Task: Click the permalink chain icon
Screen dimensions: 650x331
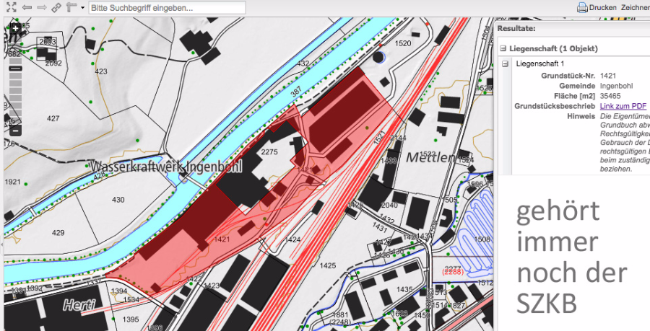Action: click(56, 7)
